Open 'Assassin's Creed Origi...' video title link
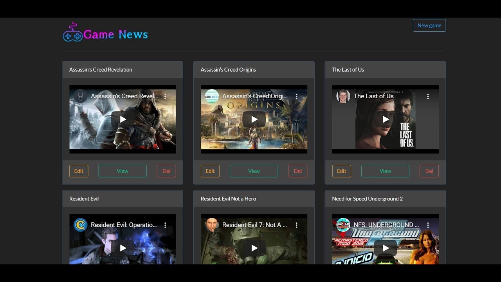501x282 pixels. tap(255, 96)
